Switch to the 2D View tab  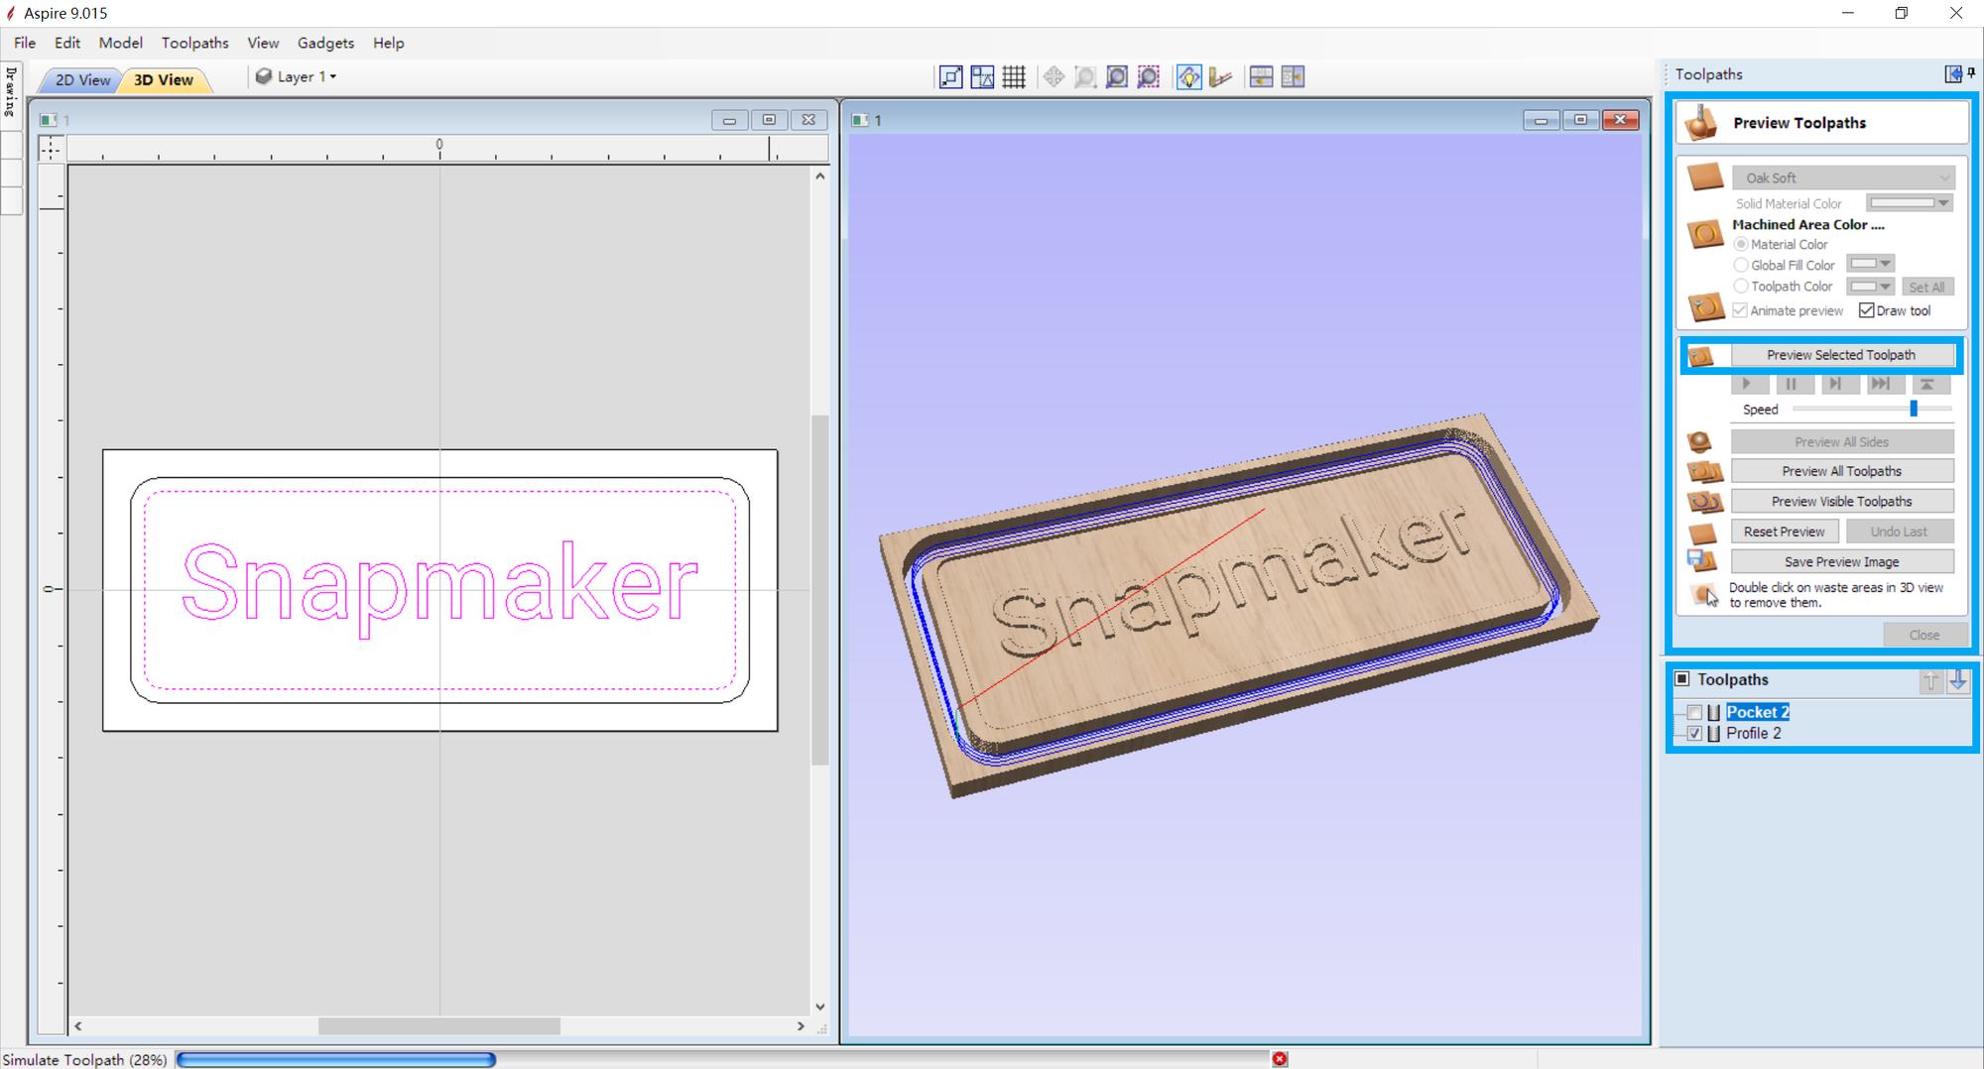click(x=81, y=79)
